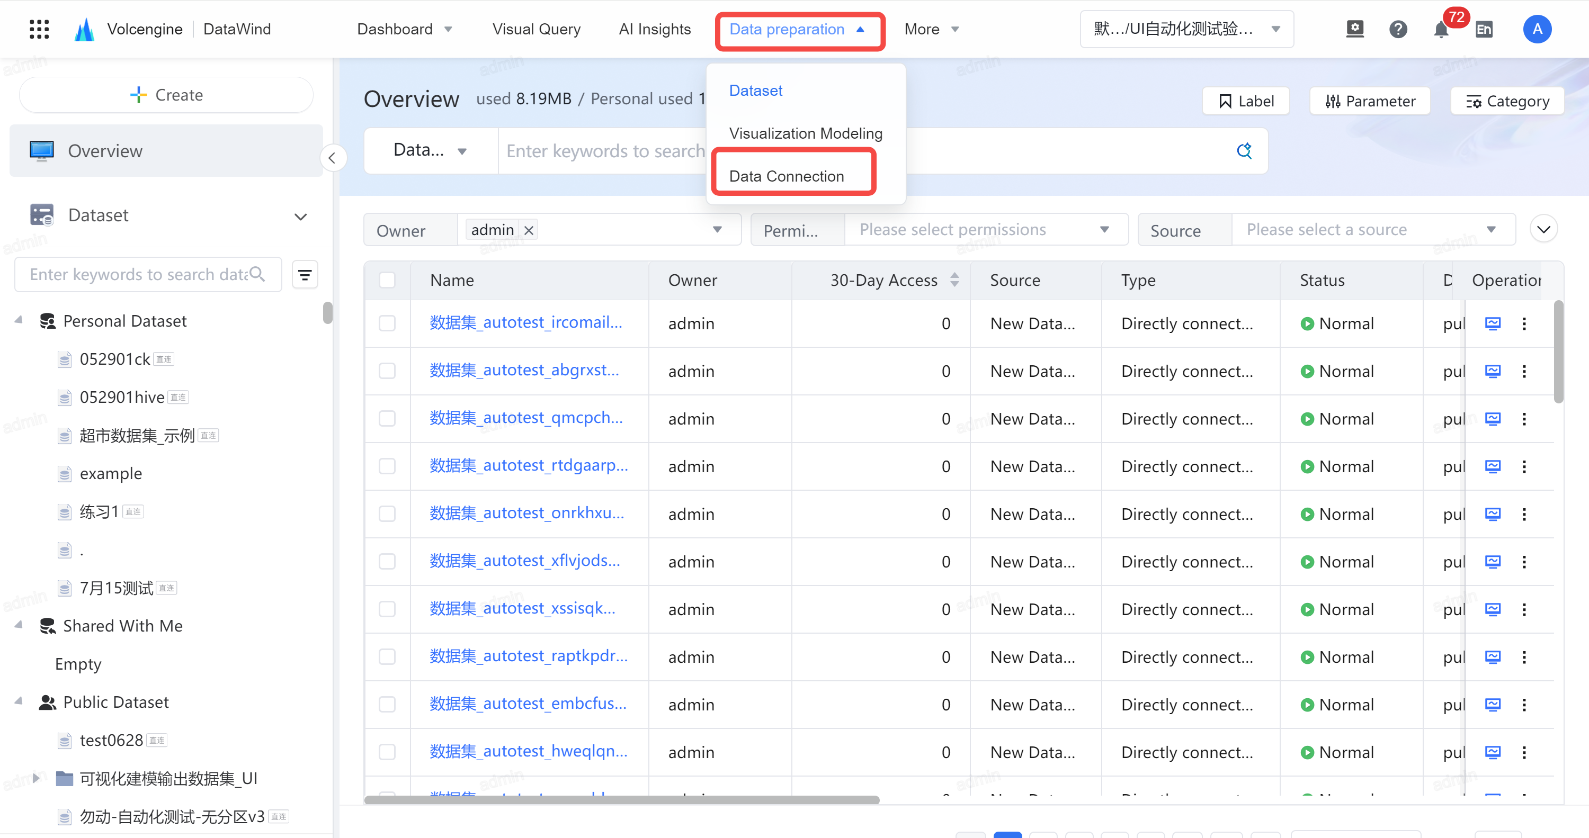
Task: Open the project selector dropdown
Action: point(1186,29)
